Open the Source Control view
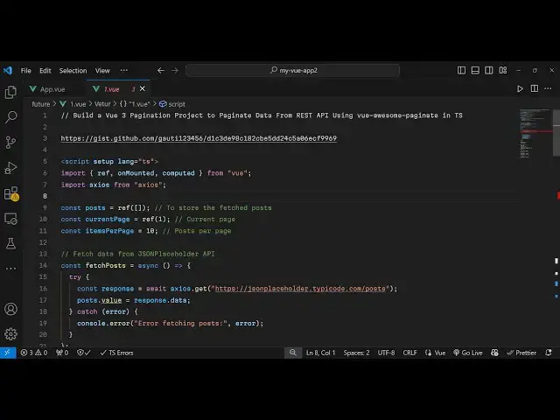Viewport: 560px width, 420px height. 10,142
